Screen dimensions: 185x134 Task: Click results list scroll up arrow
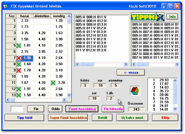click(175, 80)
